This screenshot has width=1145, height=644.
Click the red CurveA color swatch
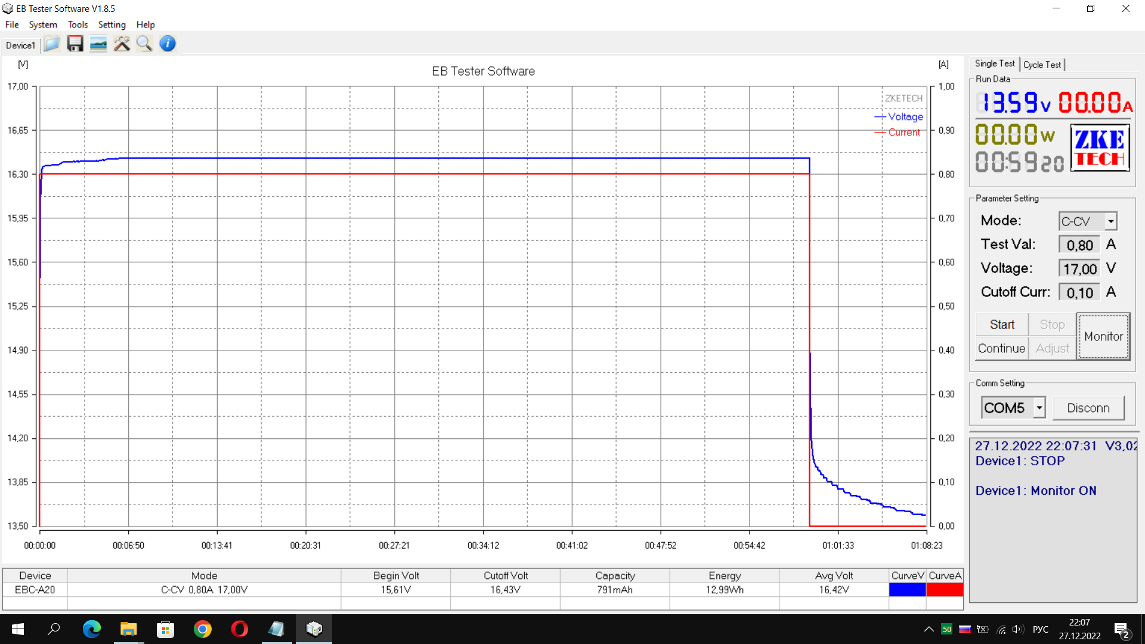point(945,590)
